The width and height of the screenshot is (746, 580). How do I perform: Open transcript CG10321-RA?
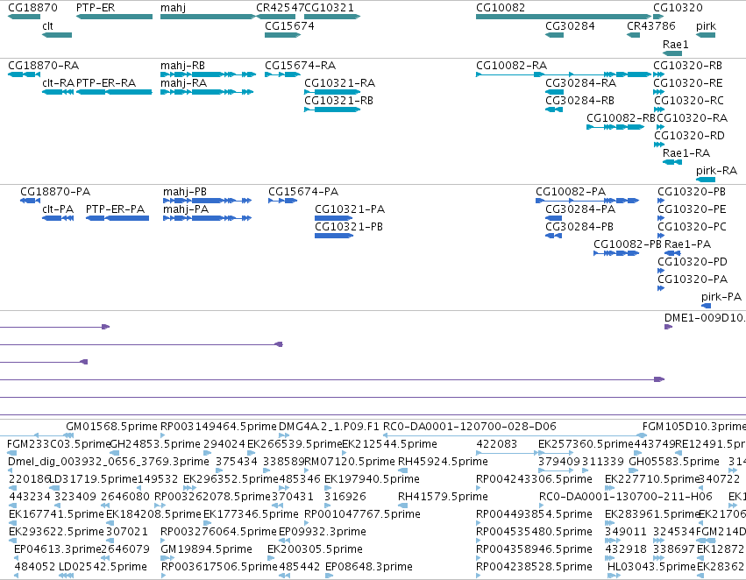(340, 83)
